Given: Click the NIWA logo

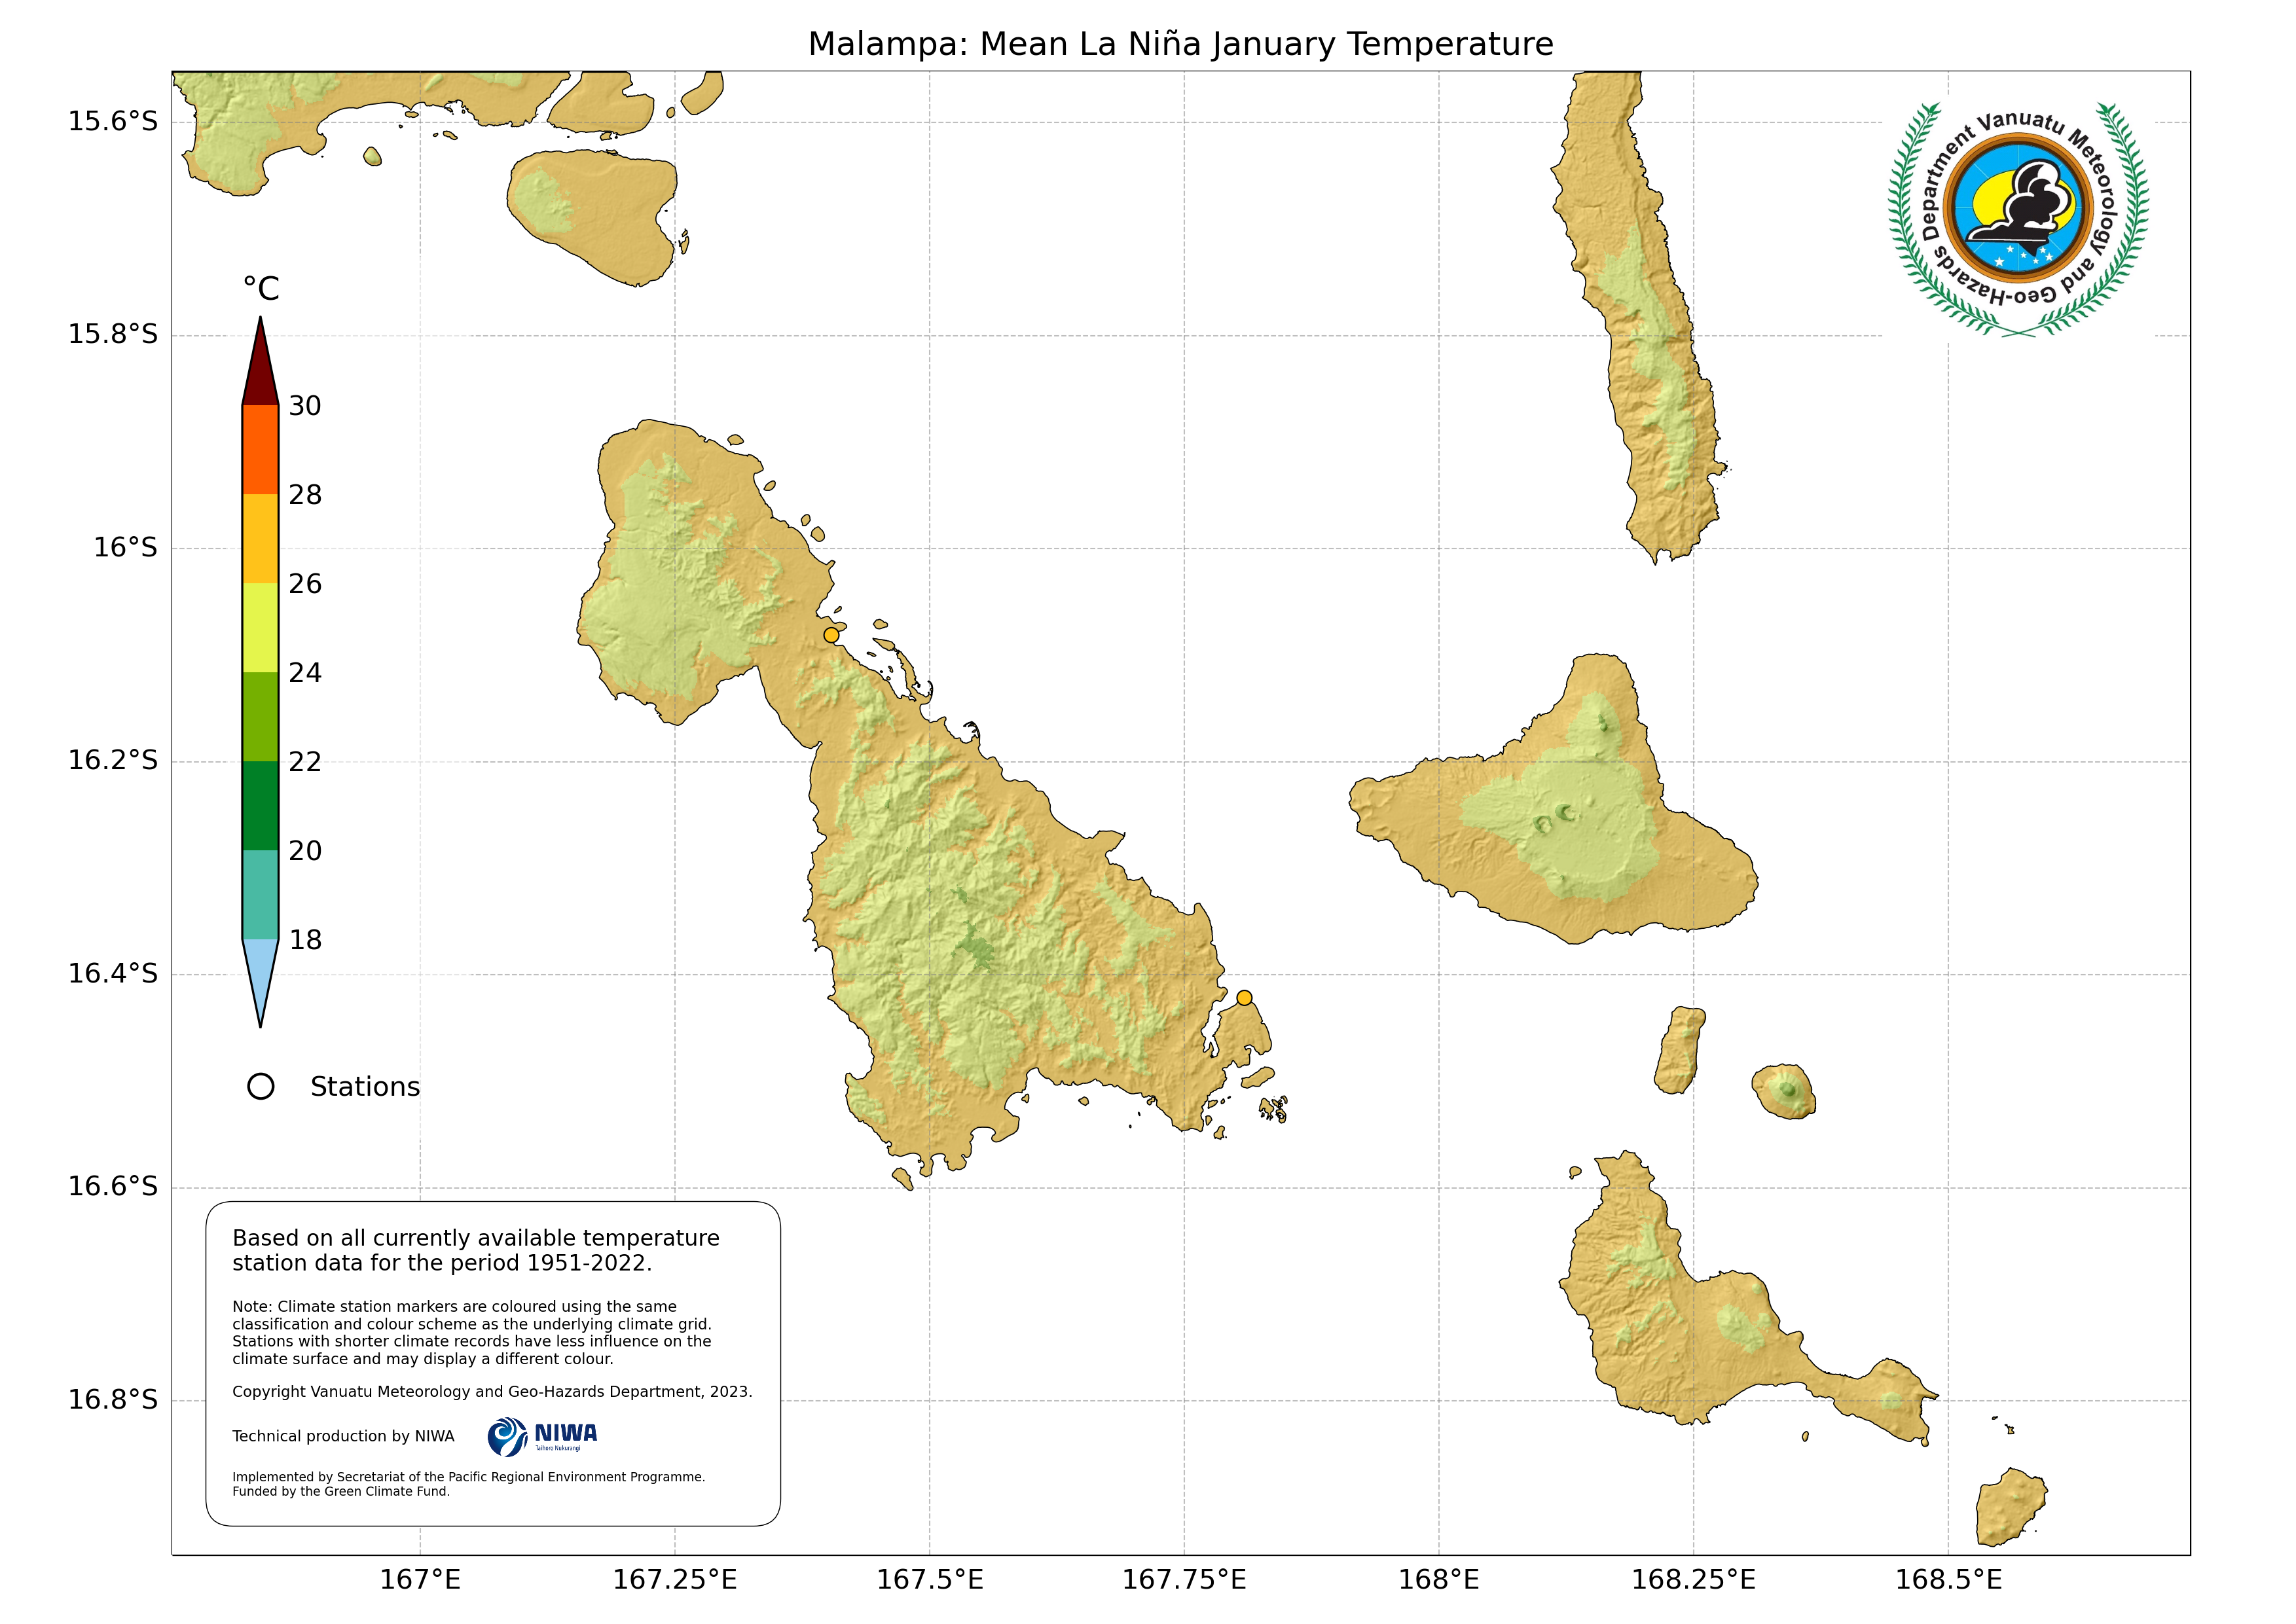Looking at the screenshot, I should 542,1436.
